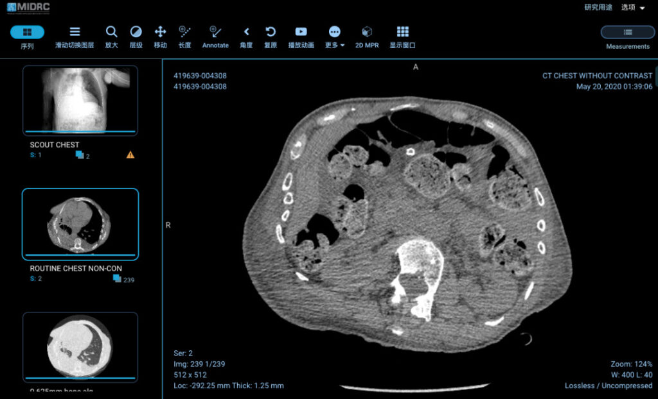Choose the 角度 angle tool
Screen dimensions: 658x399
246,37
